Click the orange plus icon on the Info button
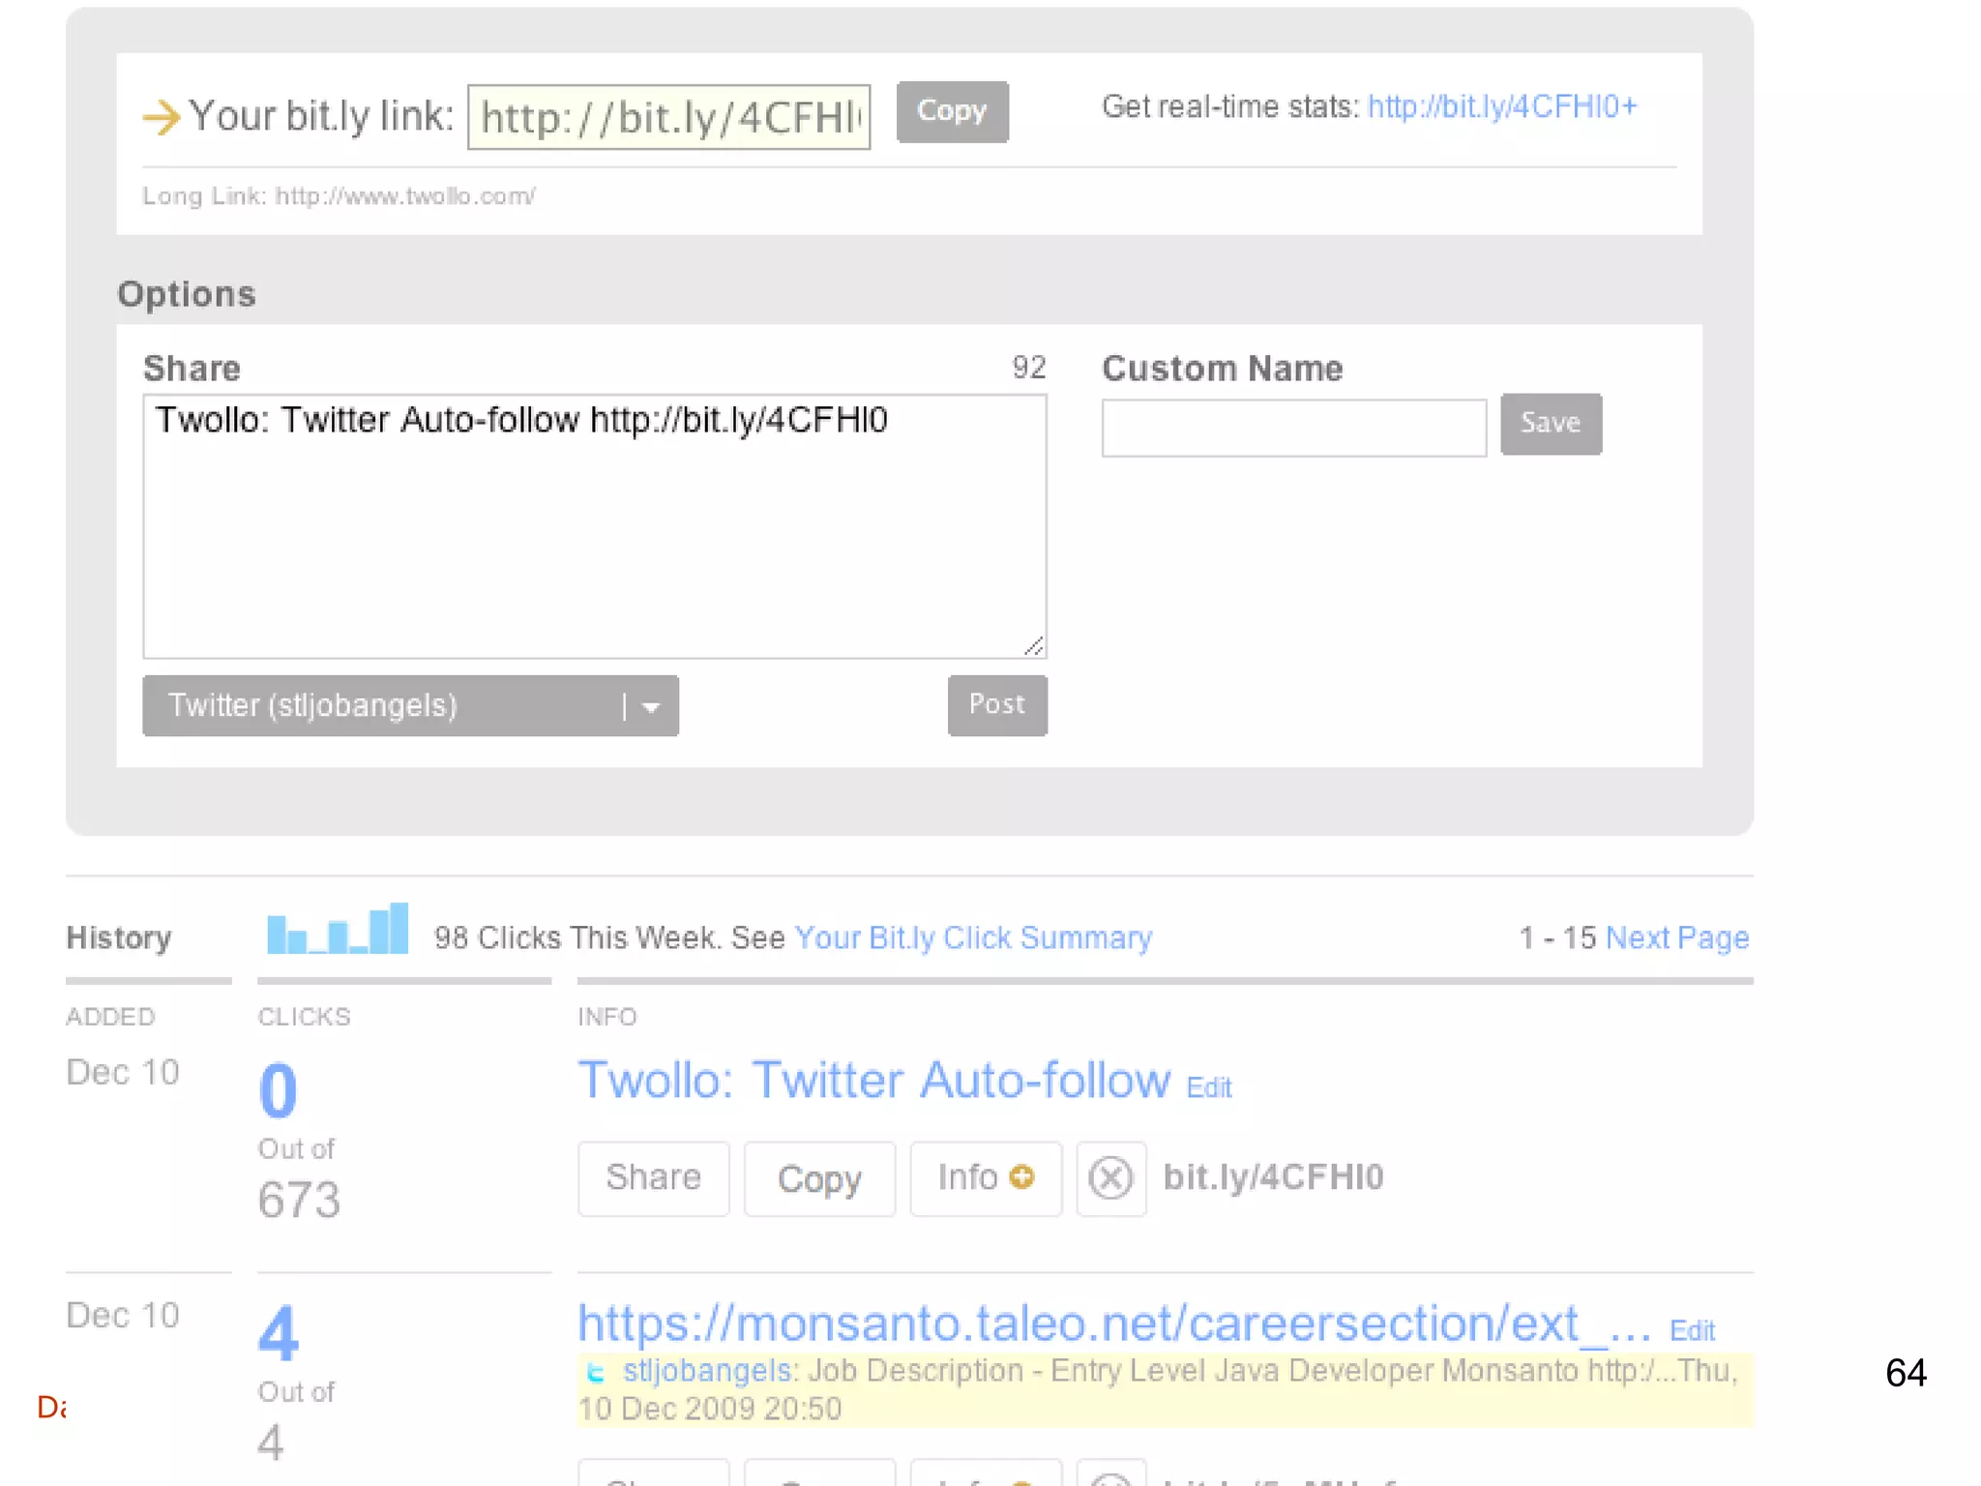The height and width of the screenshot is (1486, 1981). pos(1021,1176)
